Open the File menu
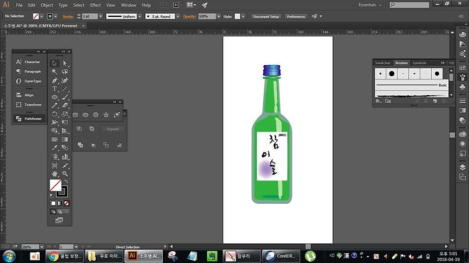The width and height of the screenshot is (469, 263). pos(19,5)
